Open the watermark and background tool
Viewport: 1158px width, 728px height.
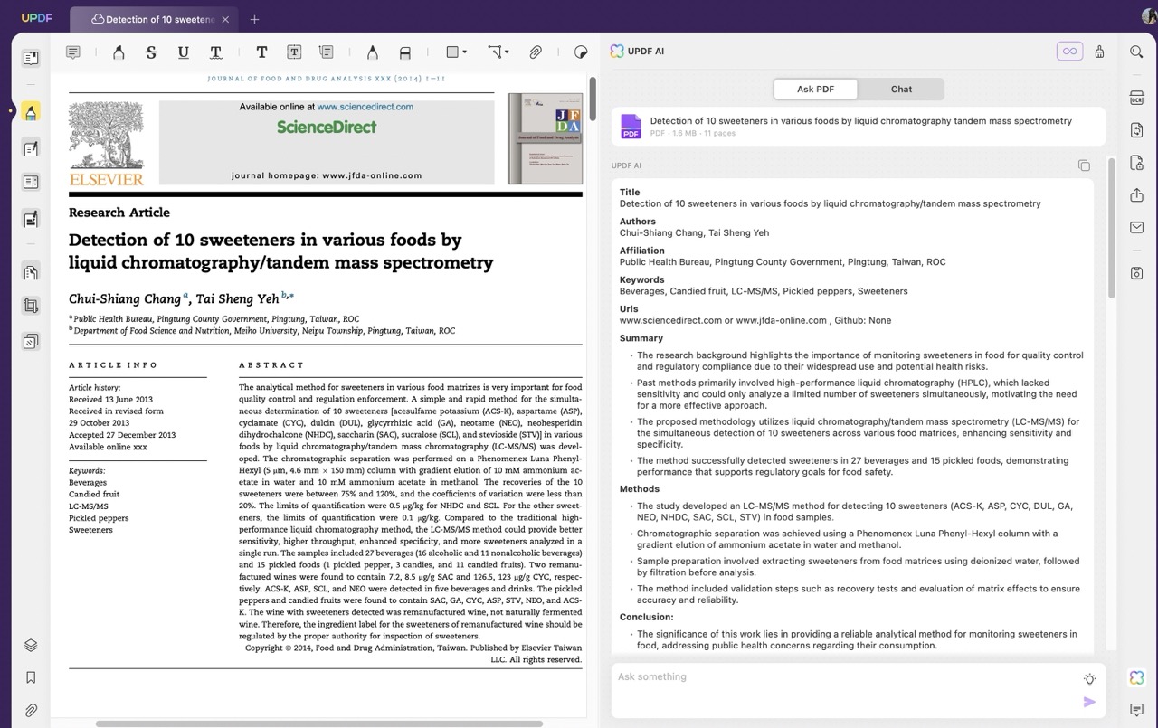[x=31, y=342]
